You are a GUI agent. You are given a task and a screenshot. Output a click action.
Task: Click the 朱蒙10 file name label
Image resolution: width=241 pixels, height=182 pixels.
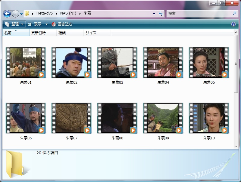click(209, 138)
